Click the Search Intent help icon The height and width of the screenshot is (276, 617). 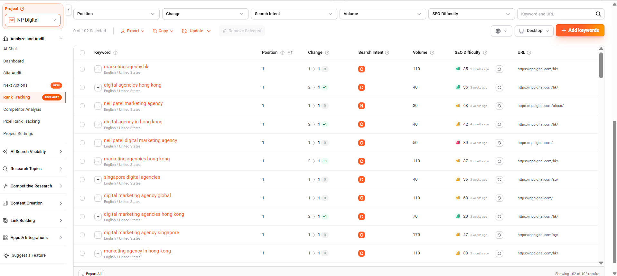click(387, 53)
